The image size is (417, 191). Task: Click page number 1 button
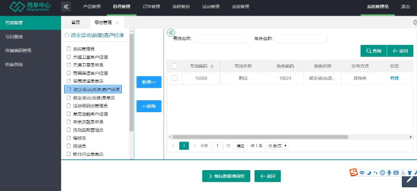pos(184,146)
